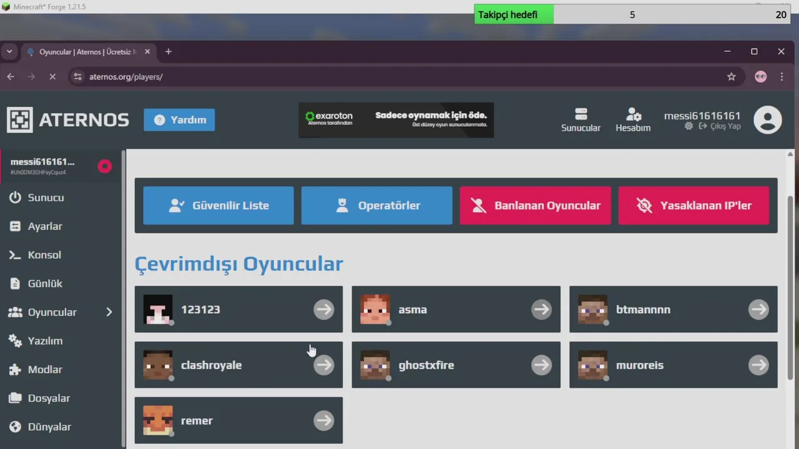
Task: Open the browser profile avatar icon
Action: pyautogui.click(x=760, y=77)
